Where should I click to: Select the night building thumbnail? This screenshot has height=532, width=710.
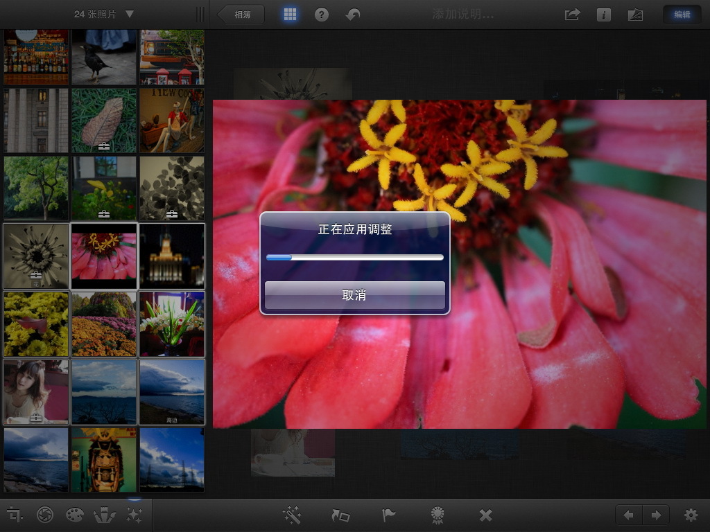pyautogui.click(x=172, y=256)
